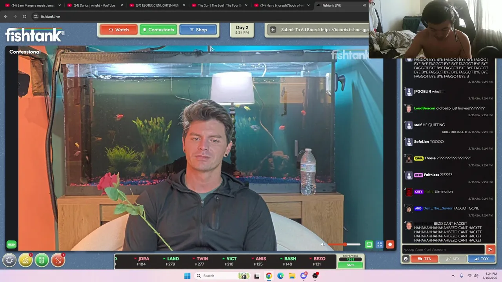The width and height of the screenshot is (502, 282).
Task: Open the yellow round button with notification
Action: point(25,260)
